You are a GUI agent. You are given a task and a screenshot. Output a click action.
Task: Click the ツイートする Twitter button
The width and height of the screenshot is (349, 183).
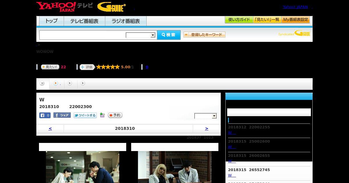[85, 115]
